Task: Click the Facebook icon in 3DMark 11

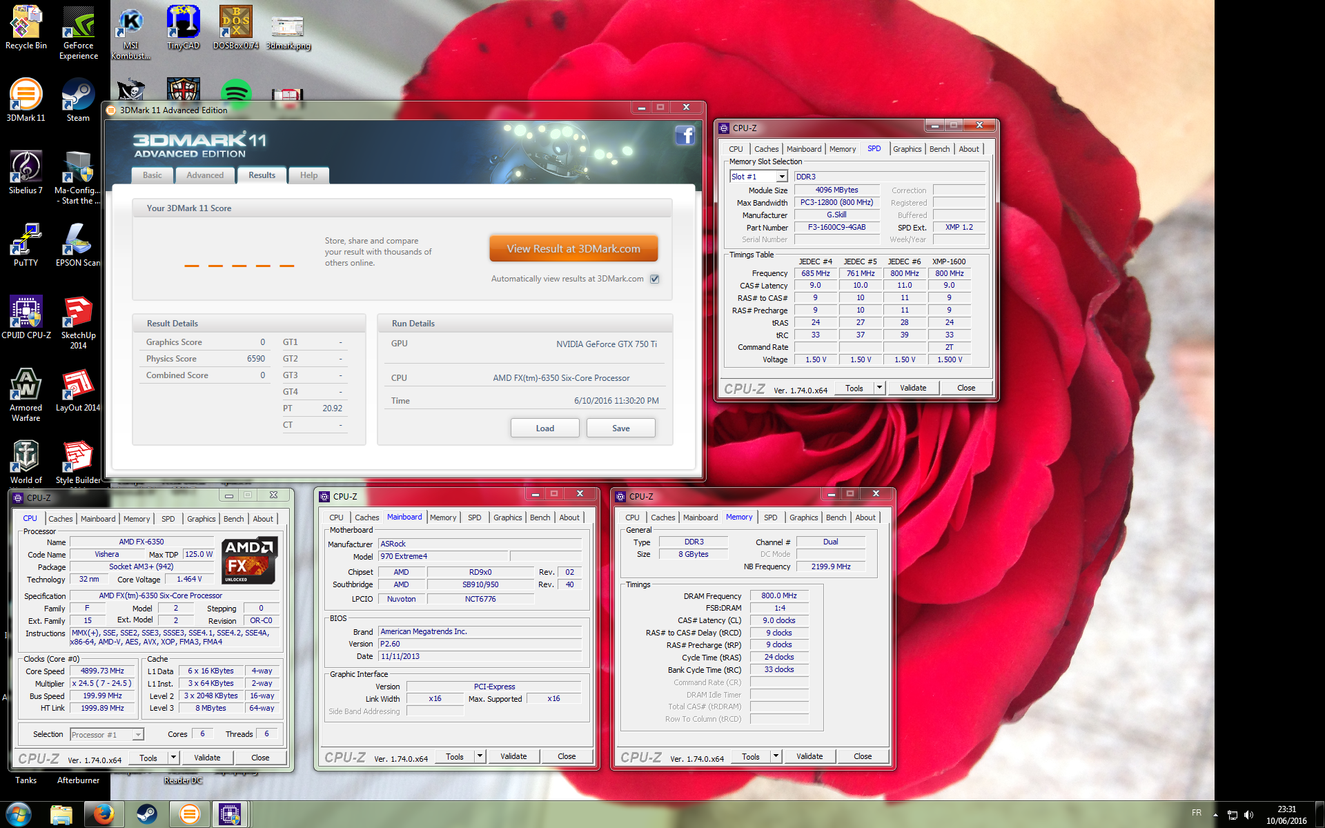Action: tap(685, 135)
